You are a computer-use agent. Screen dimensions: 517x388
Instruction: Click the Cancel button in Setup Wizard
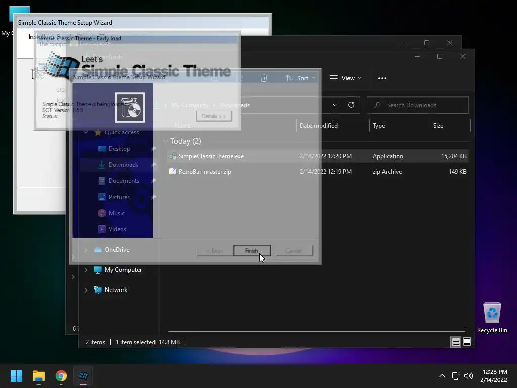click(293, 251)
